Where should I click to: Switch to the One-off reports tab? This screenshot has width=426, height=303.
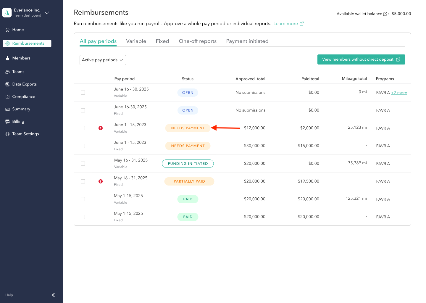pyautogui.click(x=197, y=41)
